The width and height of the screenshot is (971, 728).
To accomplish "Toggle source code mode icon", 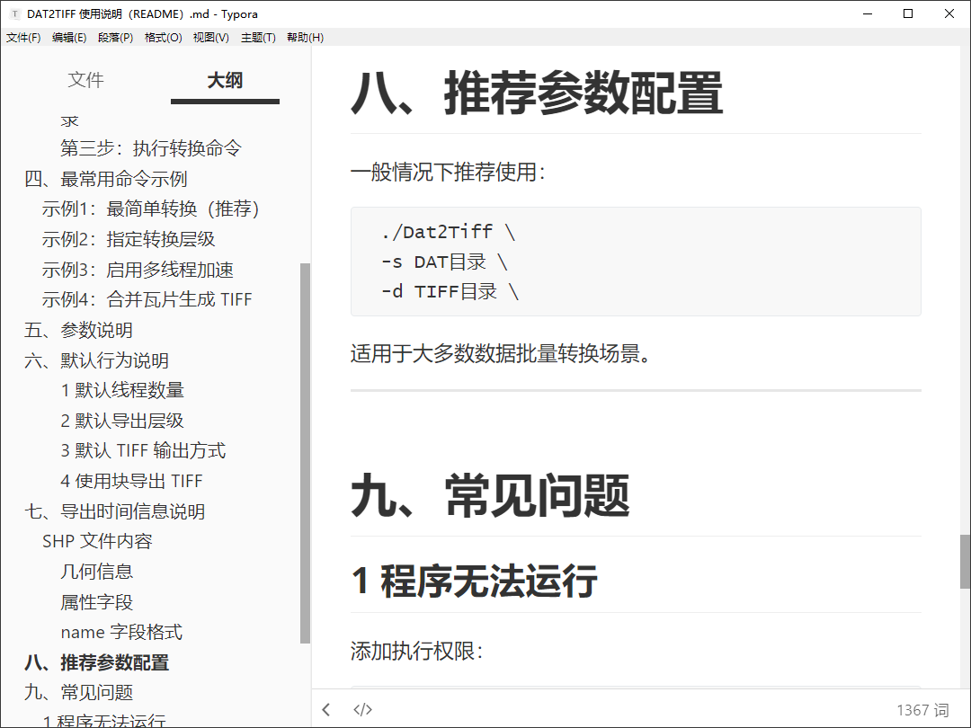I will coord(362,709).
